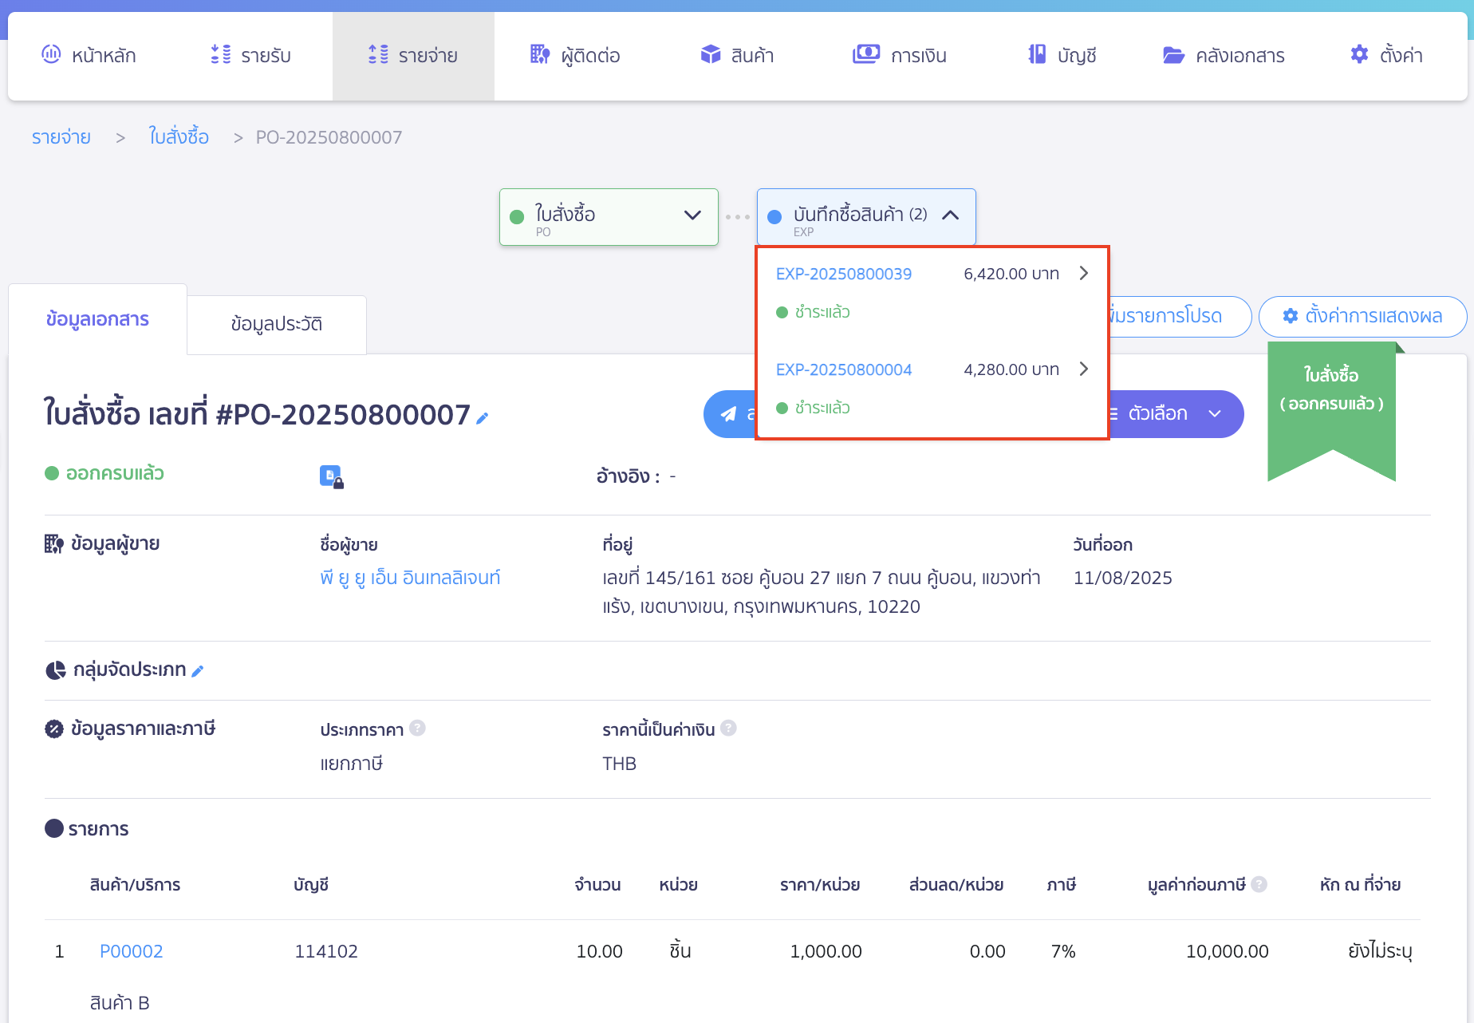Edit the กลุ่มจัดประเภท pencil icon
The width and height of the screenshot is (1474, 1023).
(198, 671)
